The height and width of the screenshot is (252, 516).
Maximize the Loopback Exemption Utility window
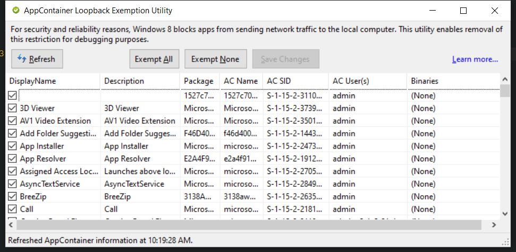pos(463,11)
